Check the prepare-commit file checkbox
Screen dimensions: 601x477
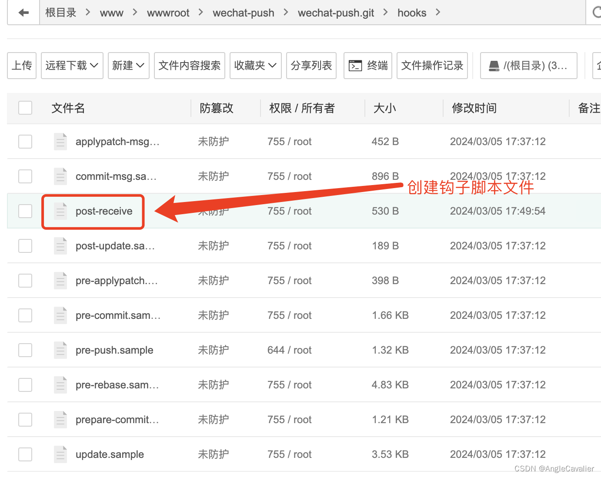coord(25,420)
